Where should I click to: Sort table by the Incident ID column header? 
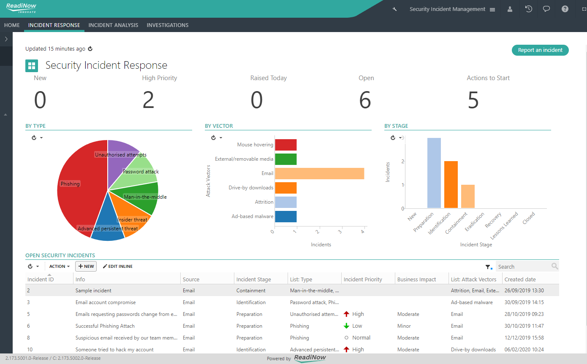(x=41, y=279)
